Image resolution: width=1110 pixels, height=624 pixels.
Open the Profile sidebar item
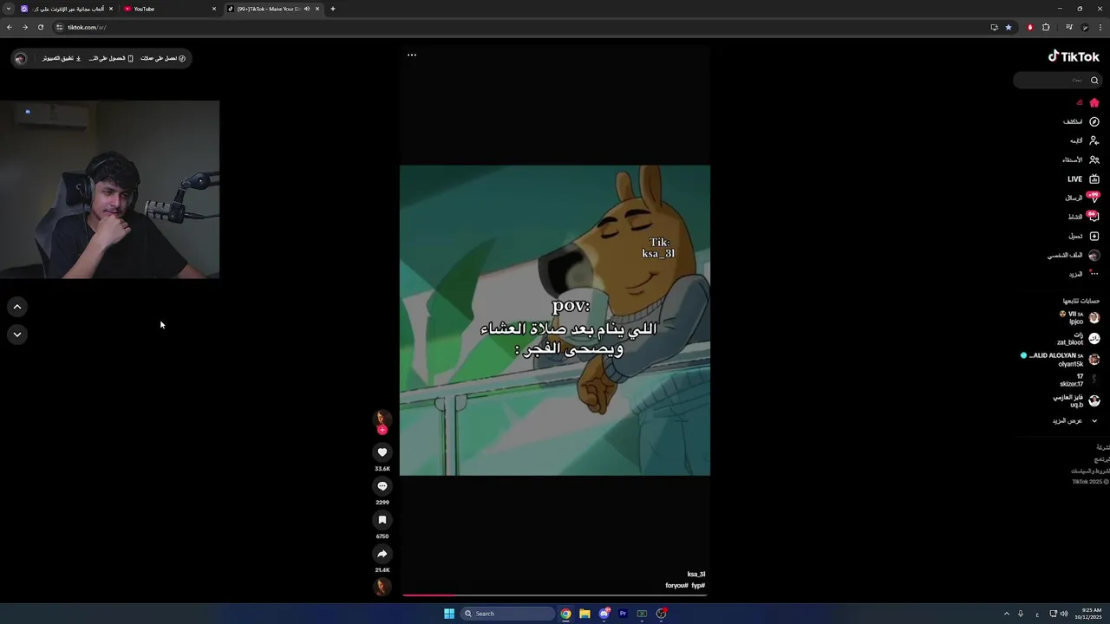pyautogui.click(x=1074, y=256)
